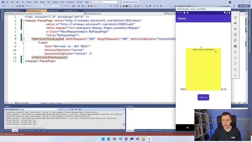Open the Debug menu
Viewport: 252px width, 142px height.
click(x=42, y=2)
